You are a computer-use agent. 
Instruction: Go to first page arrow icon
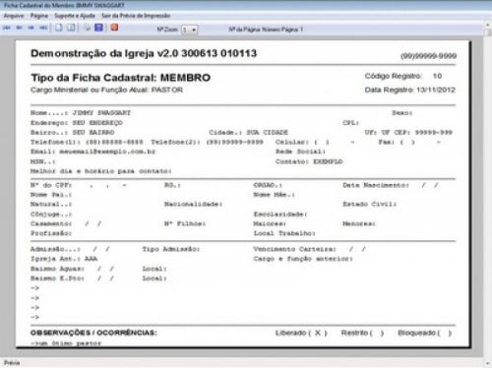(x=7, y=28)
